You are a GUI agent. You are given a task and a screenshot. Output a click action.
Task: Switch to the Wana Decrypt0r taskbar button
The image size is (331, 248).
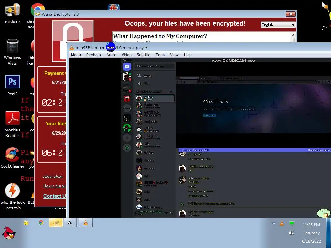click(x=56, y=223)
